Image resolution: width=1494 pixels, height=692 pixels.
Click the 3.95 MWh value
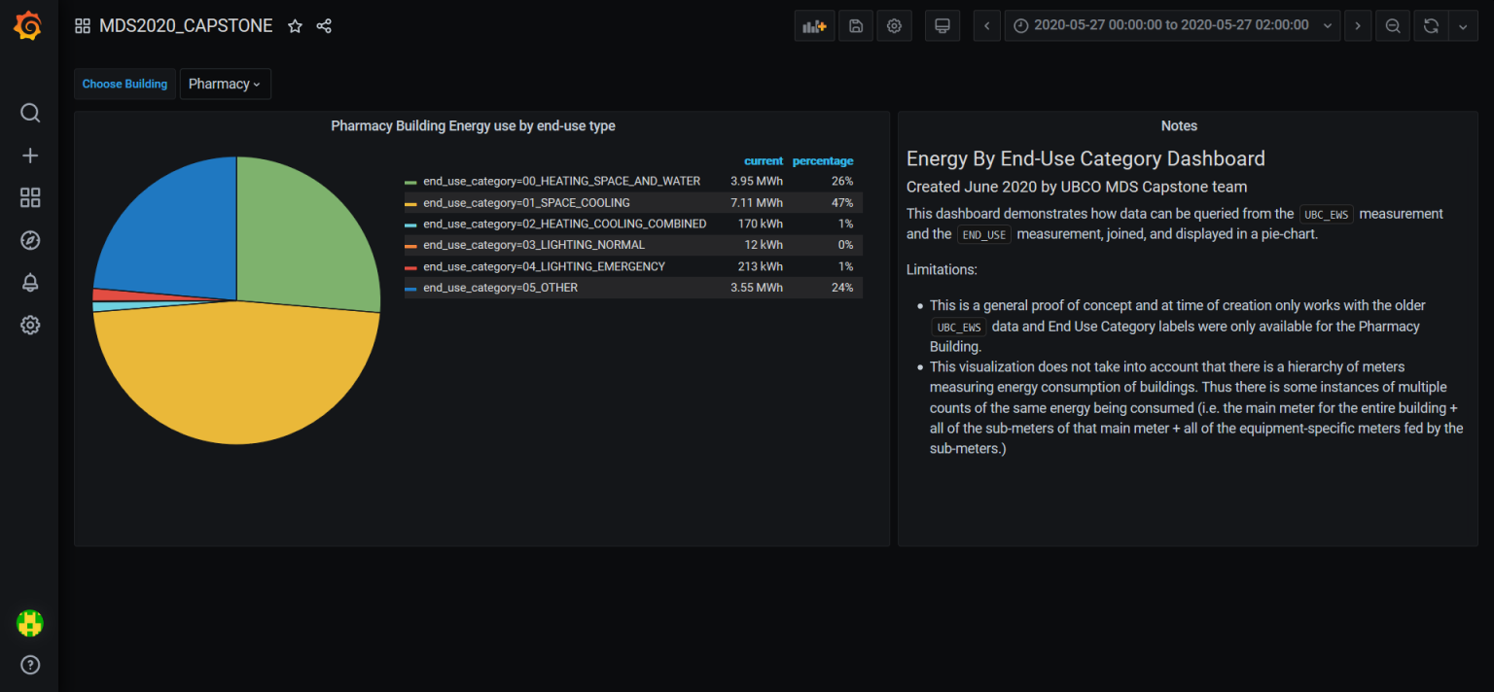[757, 181]
